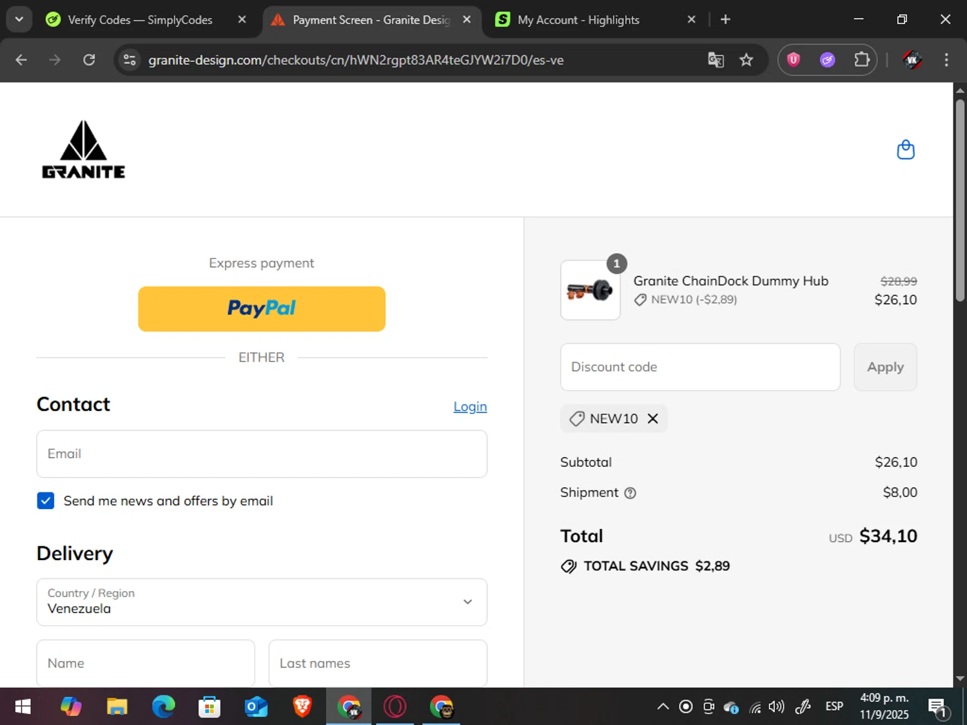967x725 pixels.
Task: Focus the Email input field
Action: tap(262, 454)
